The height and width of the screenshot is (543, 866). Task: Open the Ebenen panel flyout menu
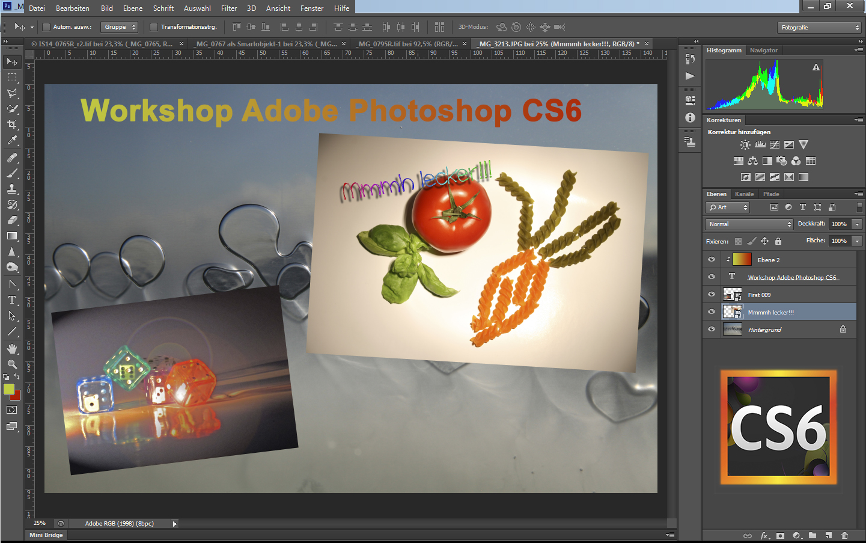click(x=859, y=194)
